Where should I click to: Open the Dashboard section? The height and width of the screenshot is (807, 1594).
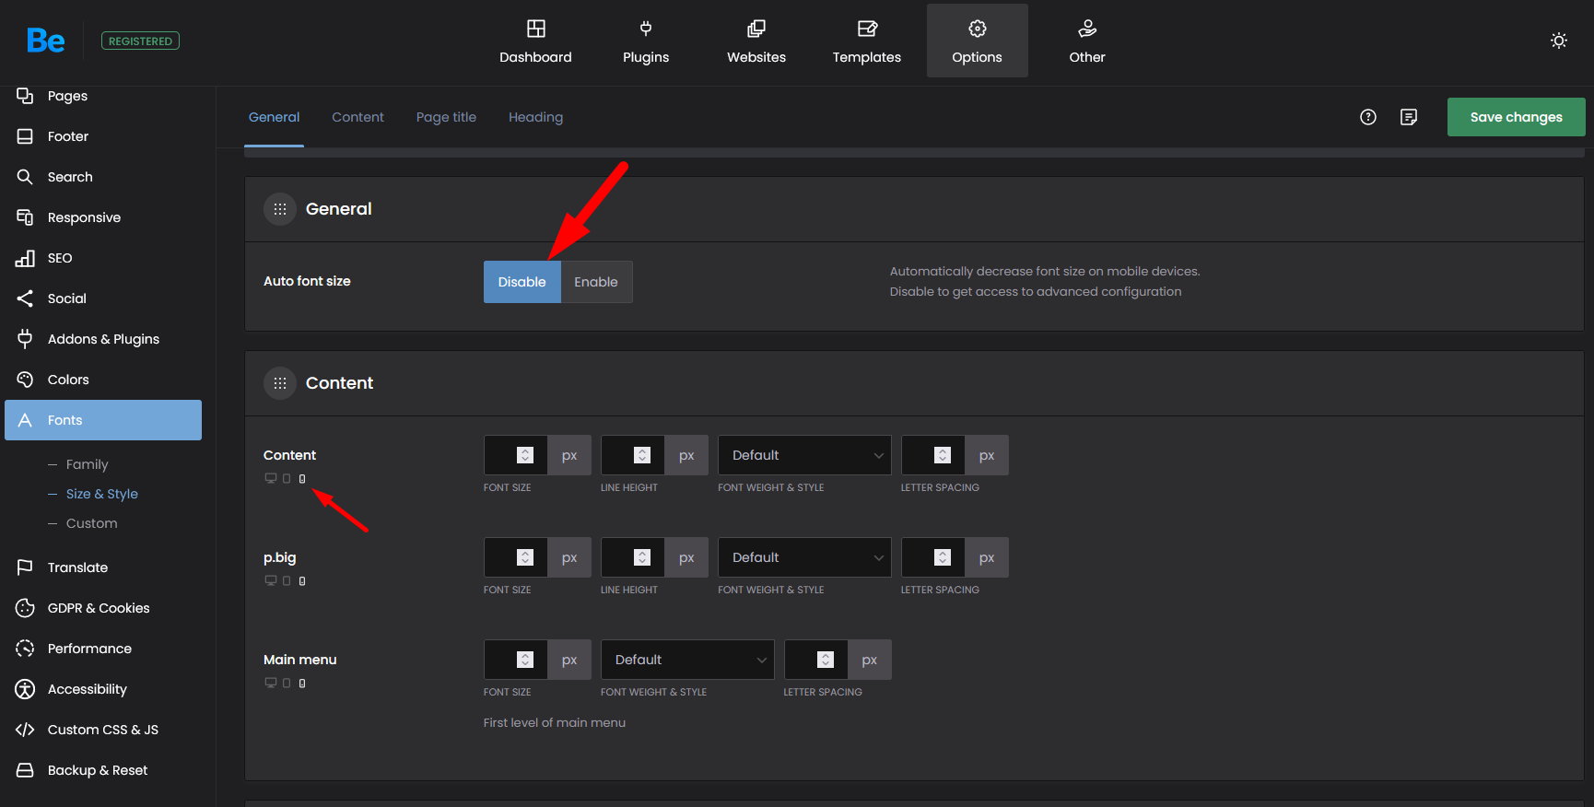(x=535, y=41)
